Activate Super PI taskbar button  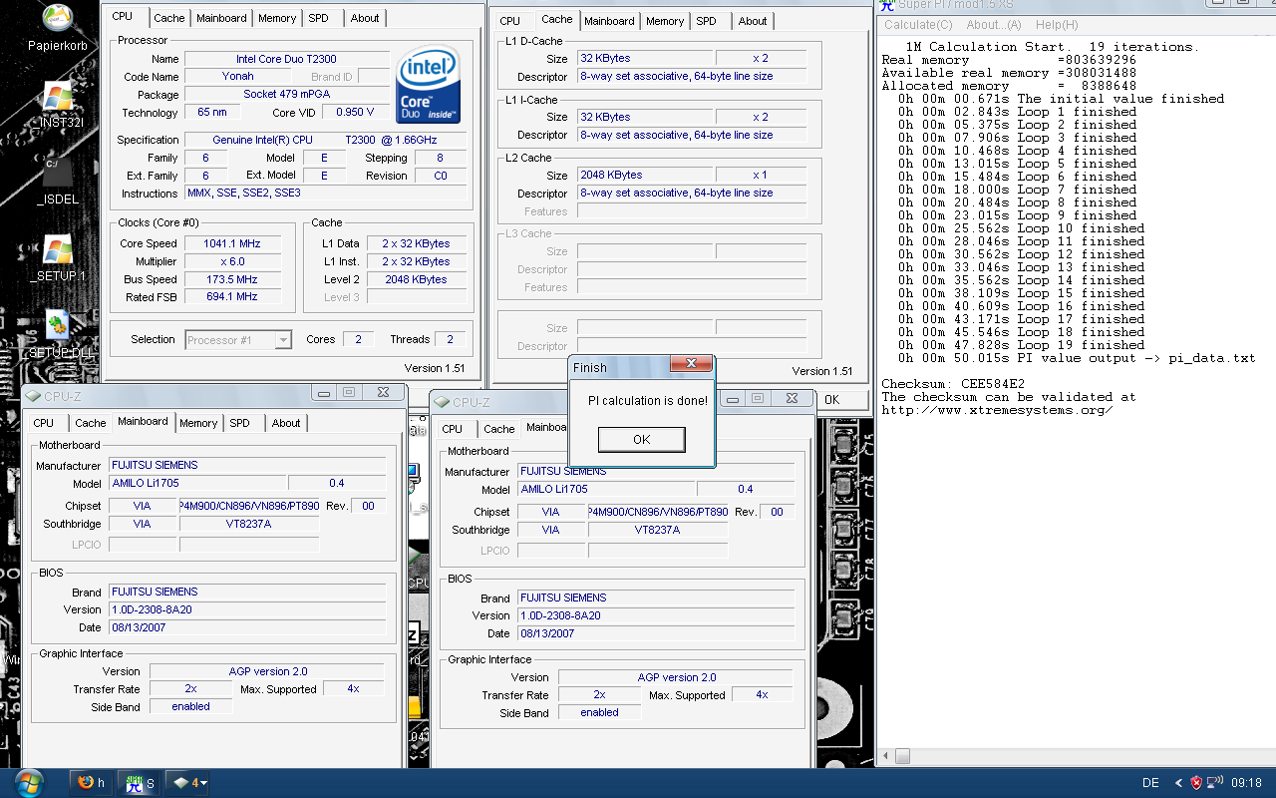(138, 783)
